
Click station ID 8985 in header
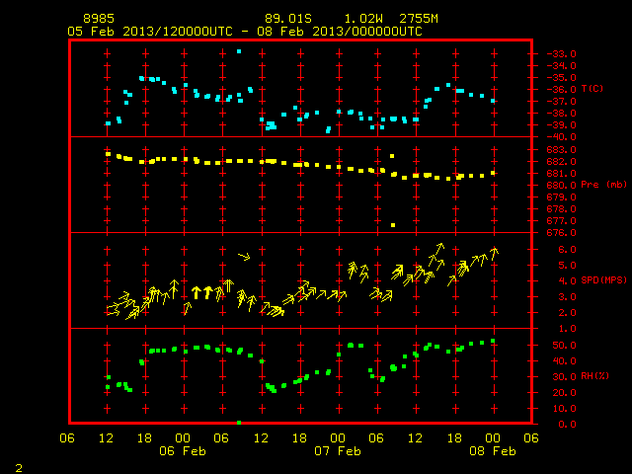click(x=99, y=19)
